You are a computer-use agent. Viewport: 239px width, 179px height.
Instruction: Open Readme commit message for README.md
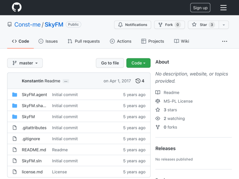(60, 150)
